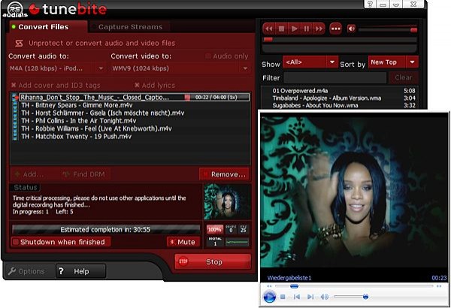The image size is (451, 308).
Task: Click the DIGITAL 1 indicator
Action: pyautogui.click(x=215, y=242)
